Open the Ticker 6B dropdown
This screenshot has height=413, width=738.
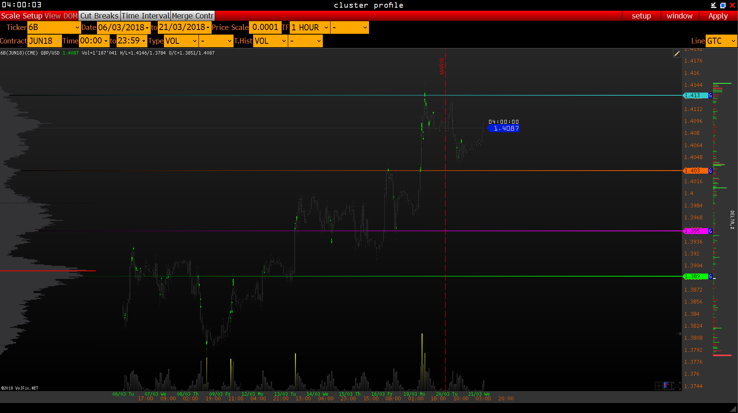[54, 28]
